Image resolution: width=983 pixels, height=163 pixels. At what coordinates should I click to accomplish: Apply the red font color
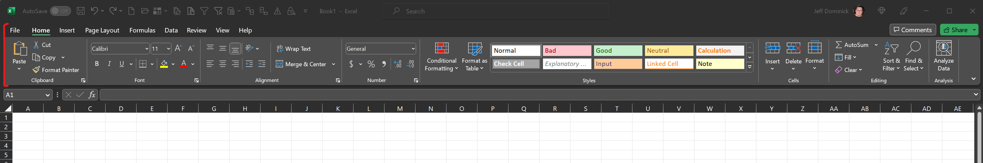click(184, 64)
